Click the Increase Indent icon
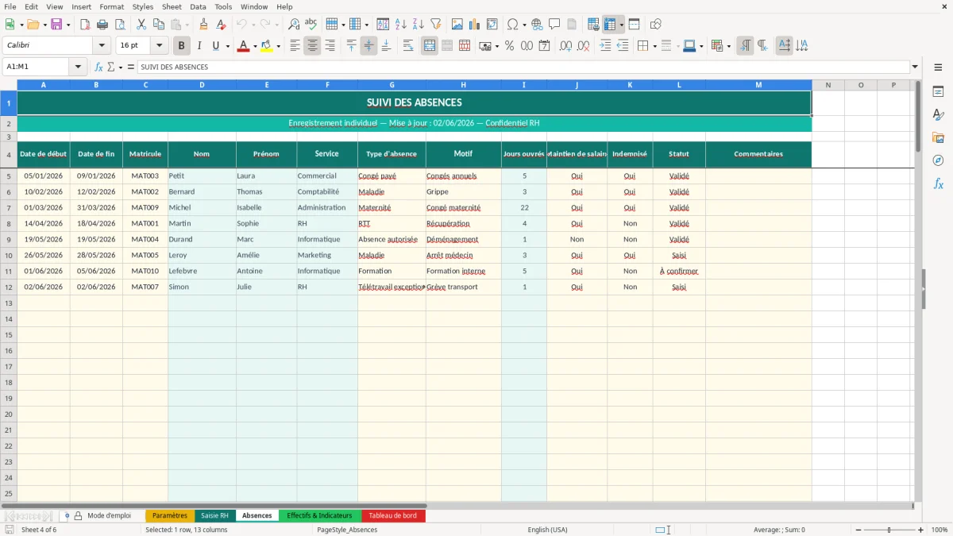Viewport: 953px width, 536px height. click(605, 46)
